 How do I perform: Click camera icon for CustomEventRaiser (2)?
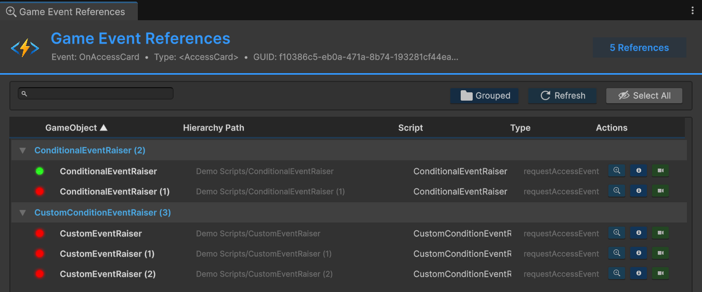click(x=660, y=274)
